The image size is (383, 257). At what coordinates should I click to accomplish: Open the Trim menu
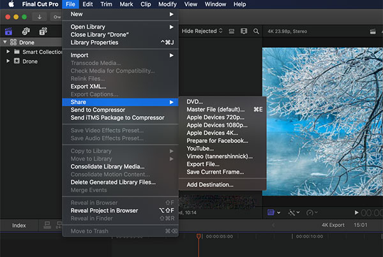coord(106,4)
